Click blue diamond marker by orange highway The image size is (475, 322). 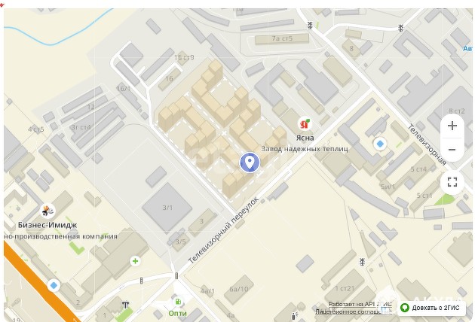(x=54, y=285)
